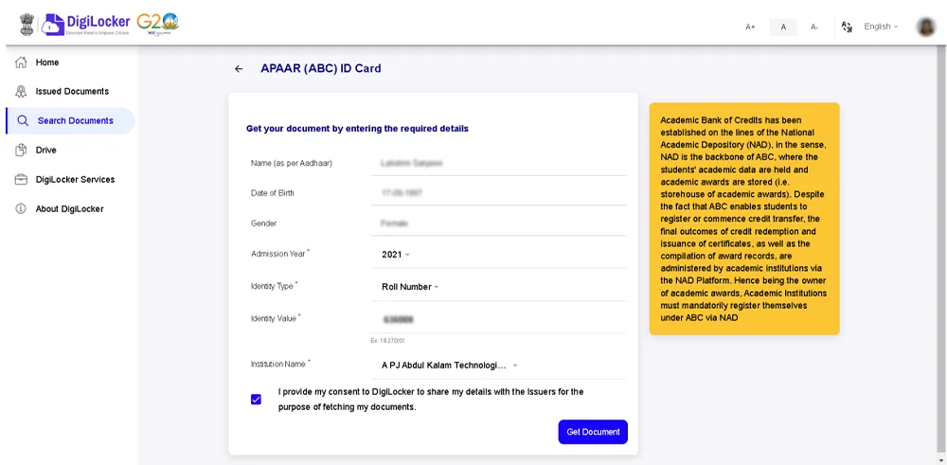Increase font size with A+
Viewport: 947px width, 465px height.
(x=750, y=27)
